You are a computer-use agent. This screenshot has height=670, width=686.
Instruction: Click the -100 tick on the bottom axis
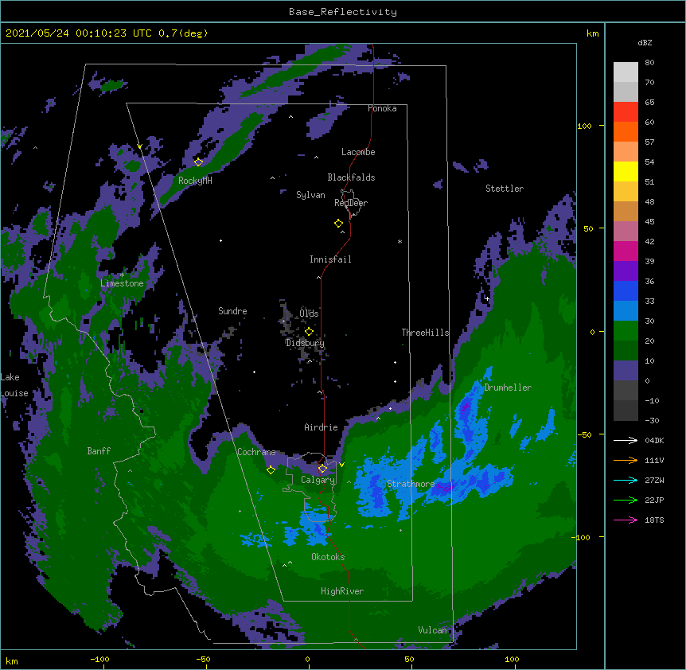(x=99, y=659)
